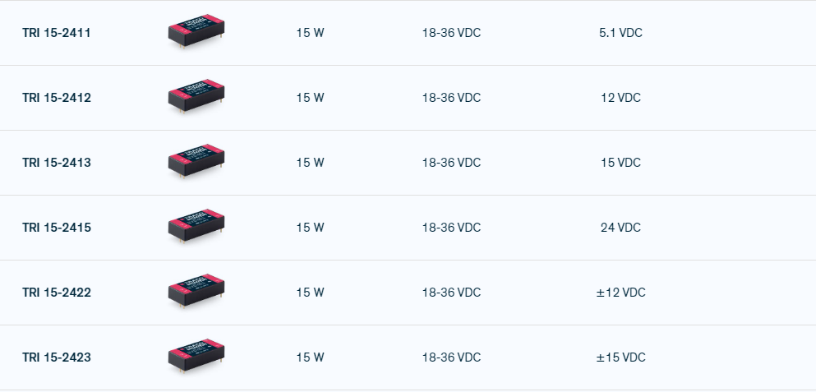Click the TRI 15-2411 converter product image
Image resolution: width=816 pixels, height=392 pixels.
tap(196, 32)
